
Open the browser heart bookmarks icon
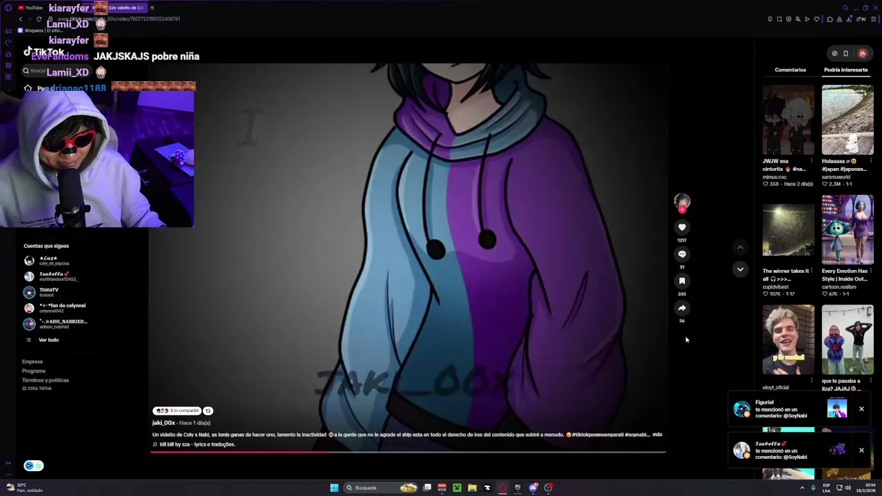817,19
